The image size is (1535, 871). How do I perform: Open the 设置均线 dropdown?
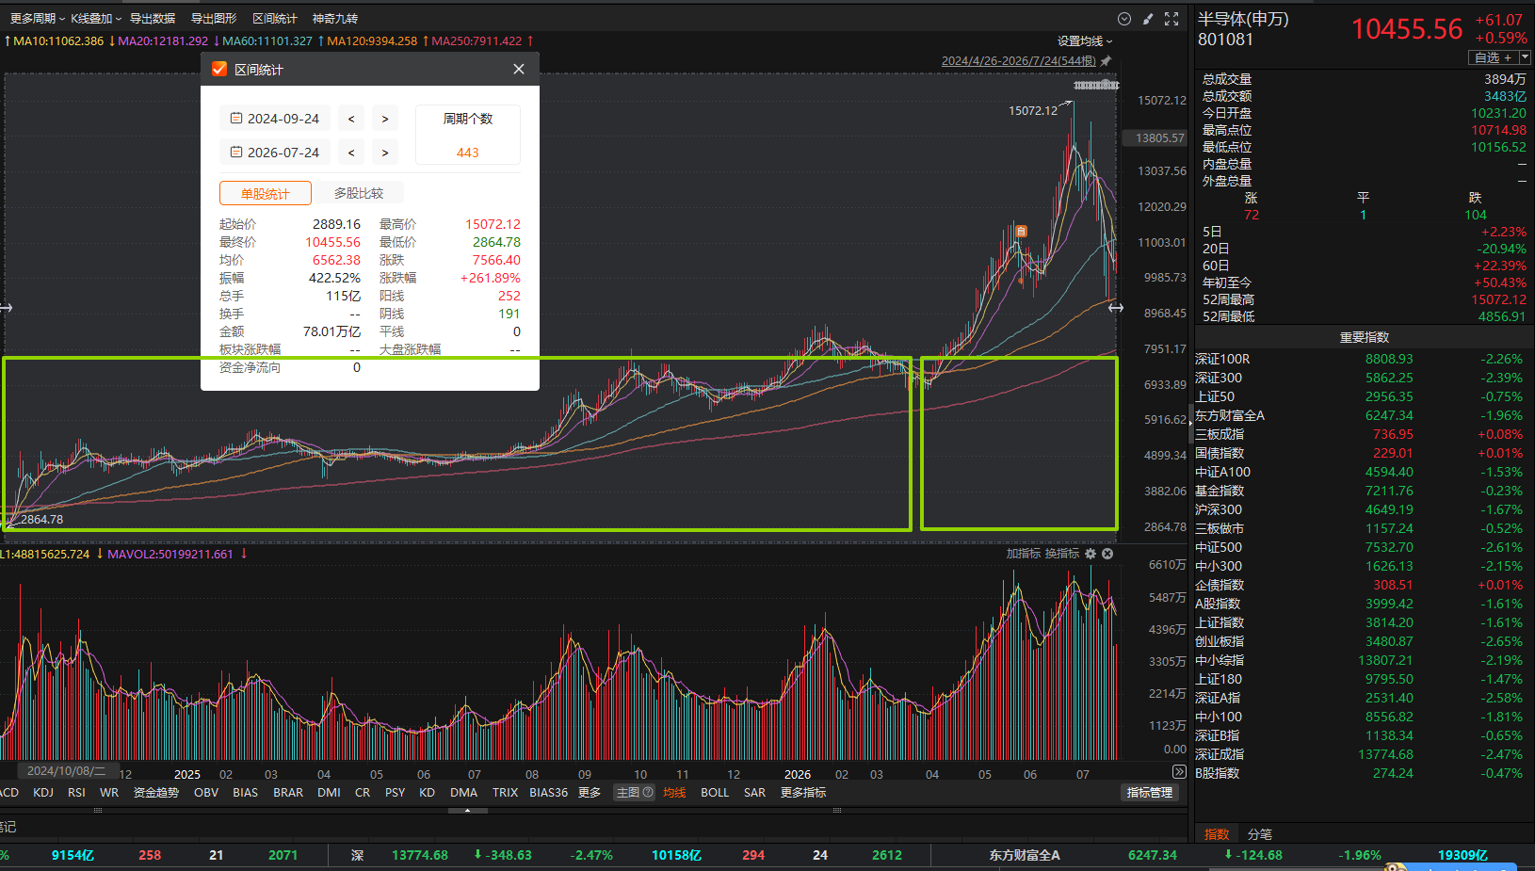point(1085,41)
